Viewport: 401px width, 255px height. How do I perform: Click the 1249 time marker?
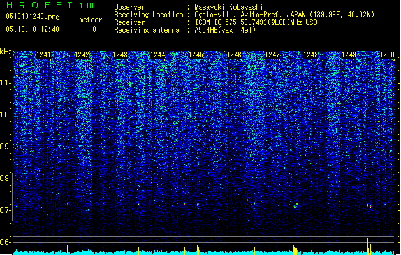(x=349, y=55)
